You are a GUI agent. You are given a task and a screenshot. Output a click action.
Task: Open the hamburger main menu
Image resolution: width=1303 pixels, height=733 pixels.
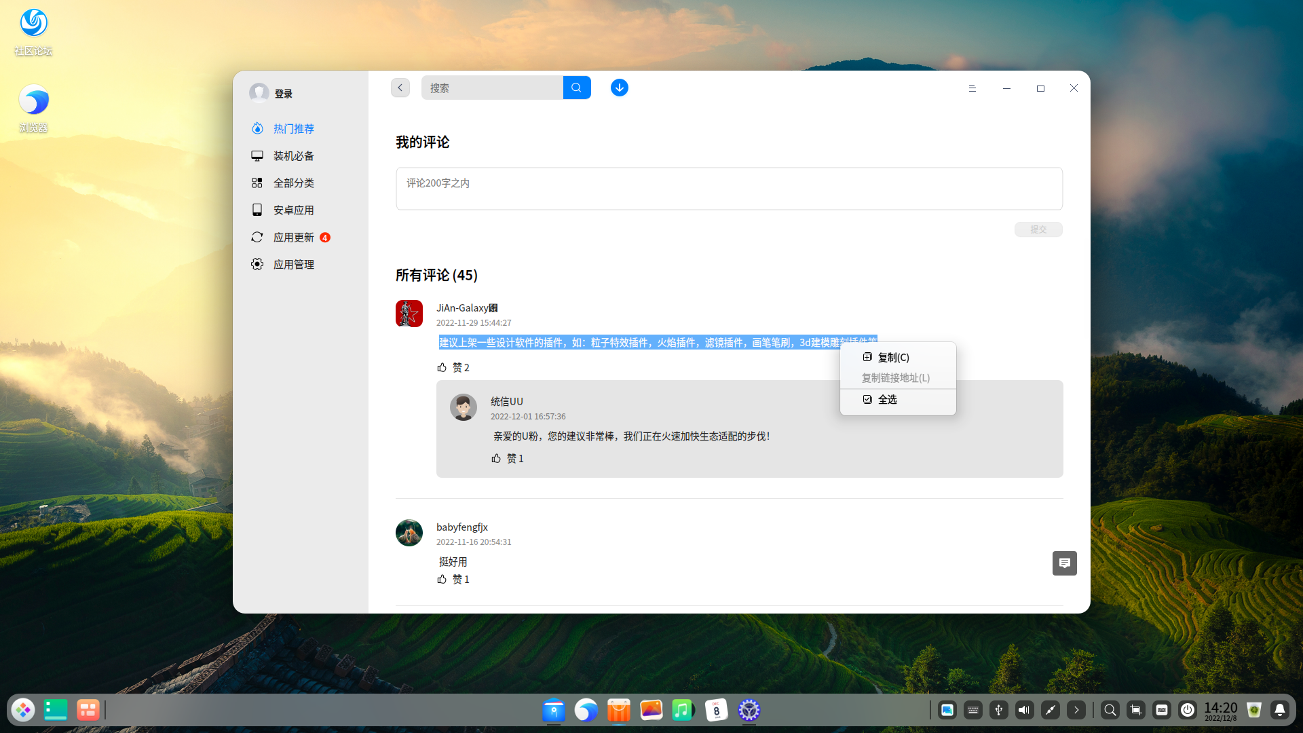click(972, 88)
